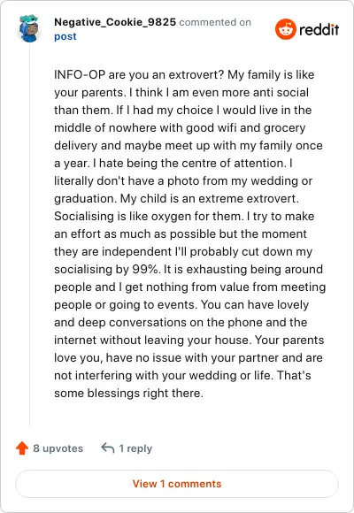Click the Negative_Cookie_9825 user avatar

point(29,28)
